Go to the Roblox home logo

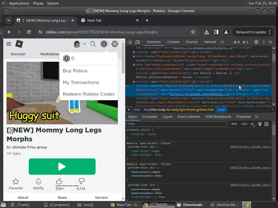point(19,44)
